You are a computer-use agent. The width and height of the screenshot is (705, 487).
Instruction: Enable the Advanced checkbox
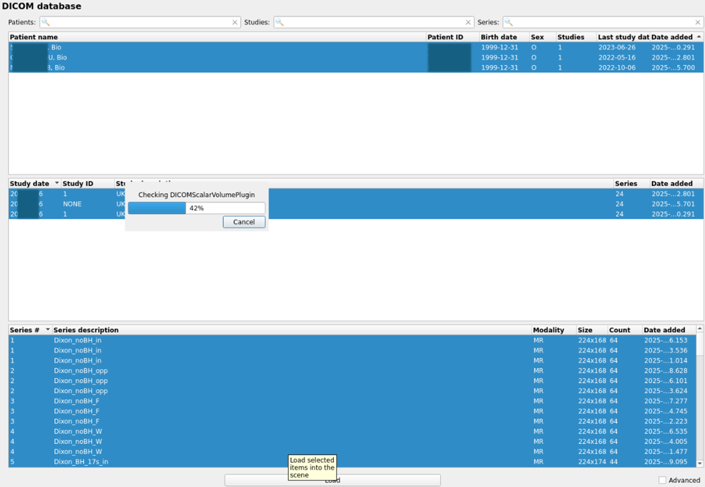[662, 480]
